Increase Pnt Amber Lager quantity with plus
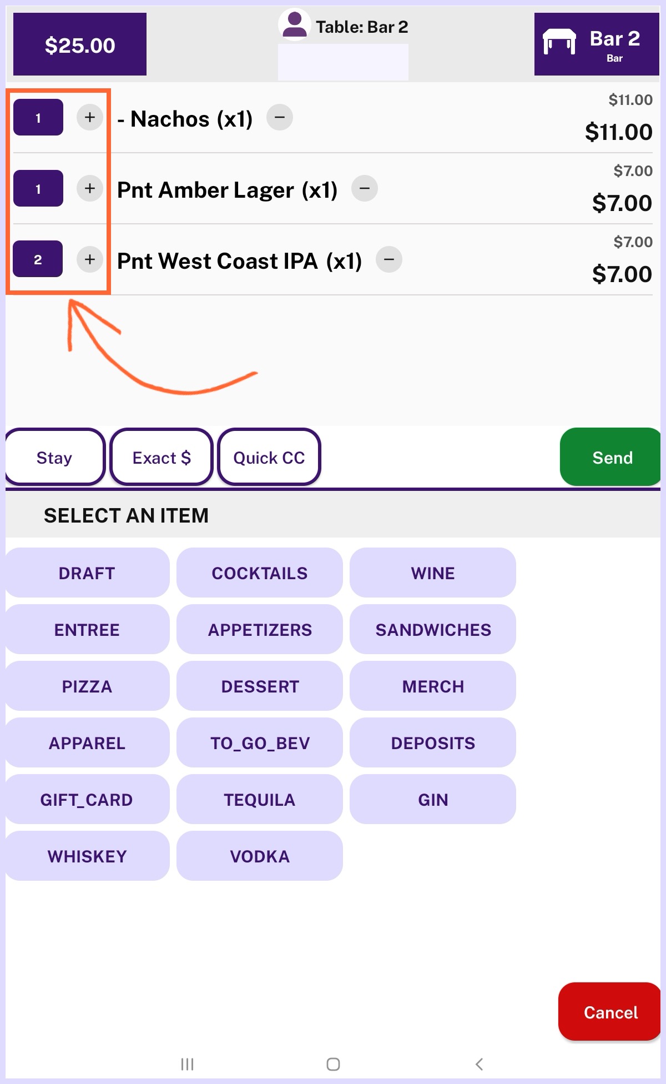The height and width of the screenshot is (1084, 666). (x=89, y=189)
